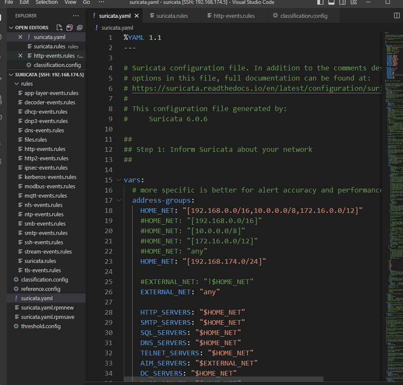Open smb-events.rules file

(46, 224)
